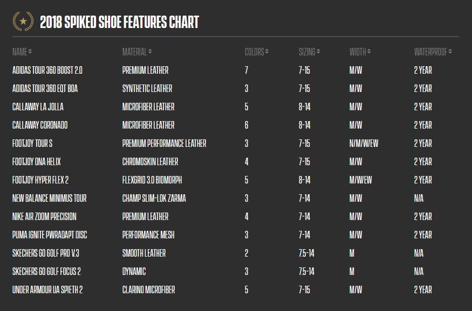This screenshot has height=311, width=472.
Task: Click the sort arrows beside Name header
Action: point(30,52)
